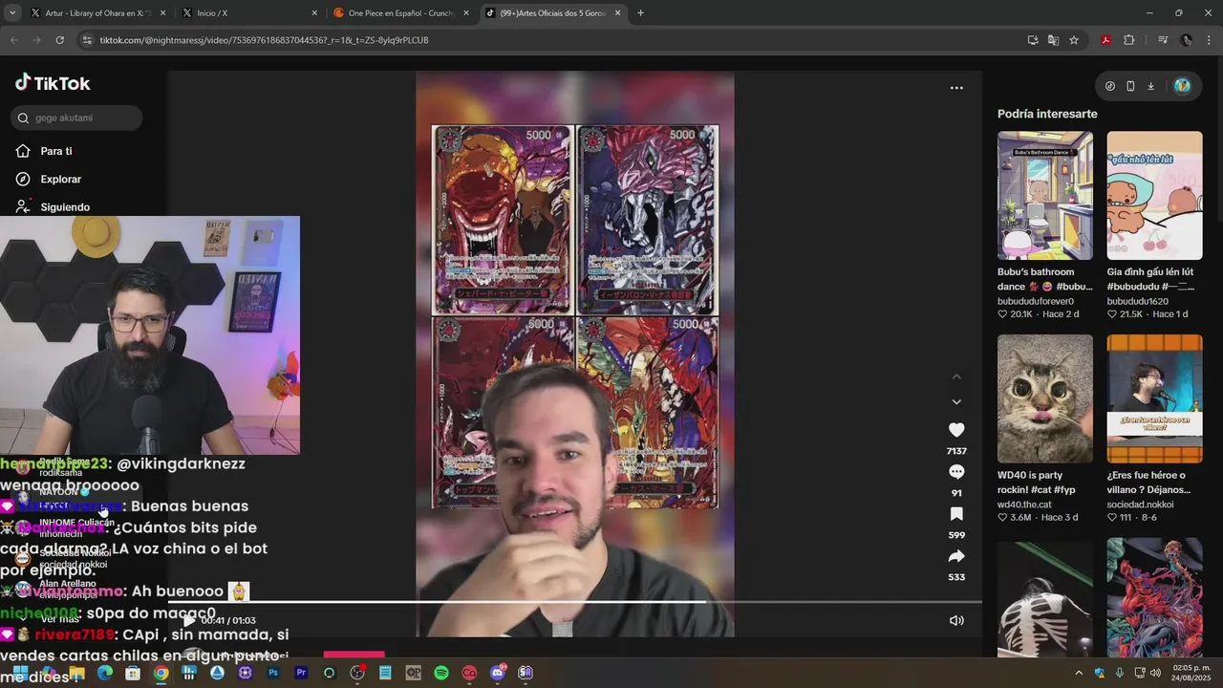Go to previous video with up chevron
1223x688 pixels.
[x=956, y=376]
